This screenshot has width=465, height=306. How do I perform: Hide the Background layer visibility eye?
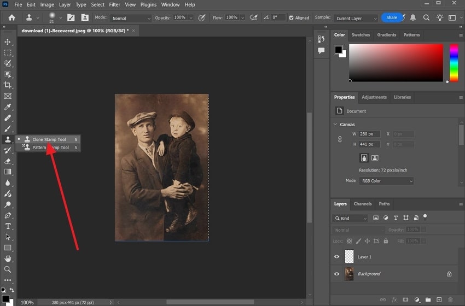point(336,274)
